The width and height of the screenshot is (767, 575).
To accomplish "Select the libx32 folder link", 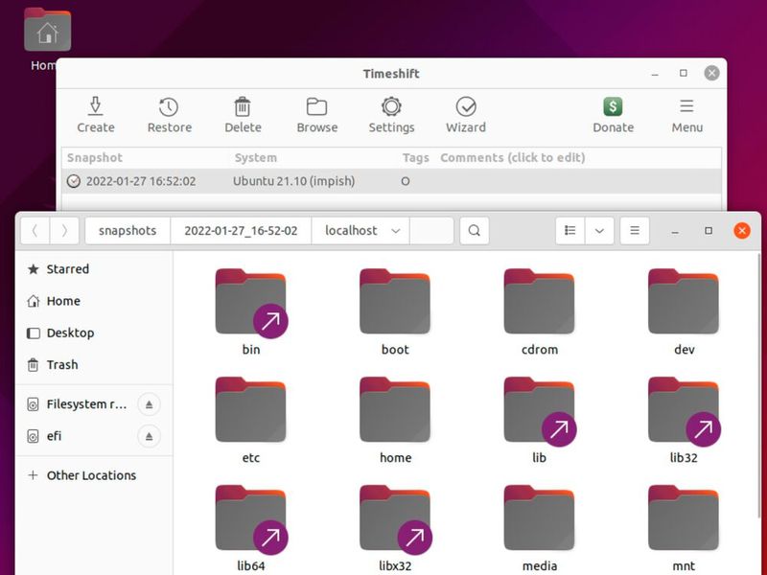I will tap(395, 529).
